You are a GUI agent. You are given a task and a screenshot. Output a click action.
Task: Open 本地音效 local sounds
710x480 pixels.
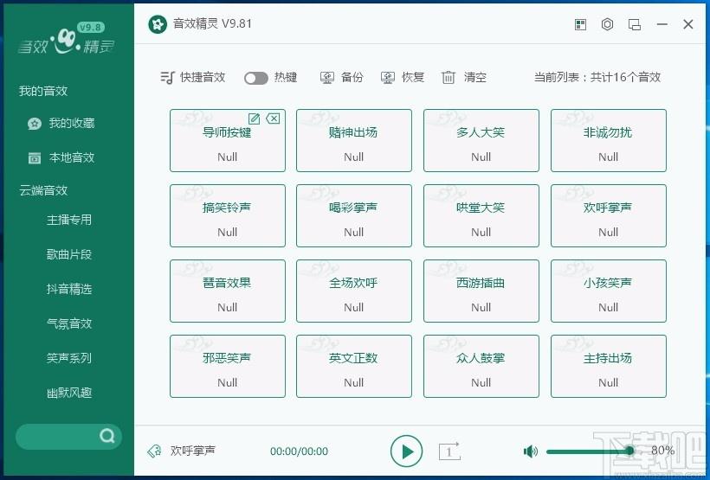coord(61,157)
